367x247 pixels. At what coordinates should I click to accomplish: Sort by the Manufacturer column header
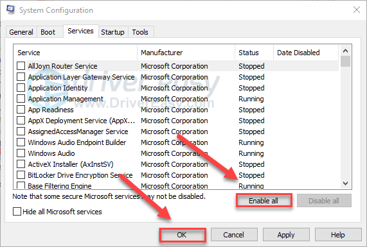coord(186,53)
